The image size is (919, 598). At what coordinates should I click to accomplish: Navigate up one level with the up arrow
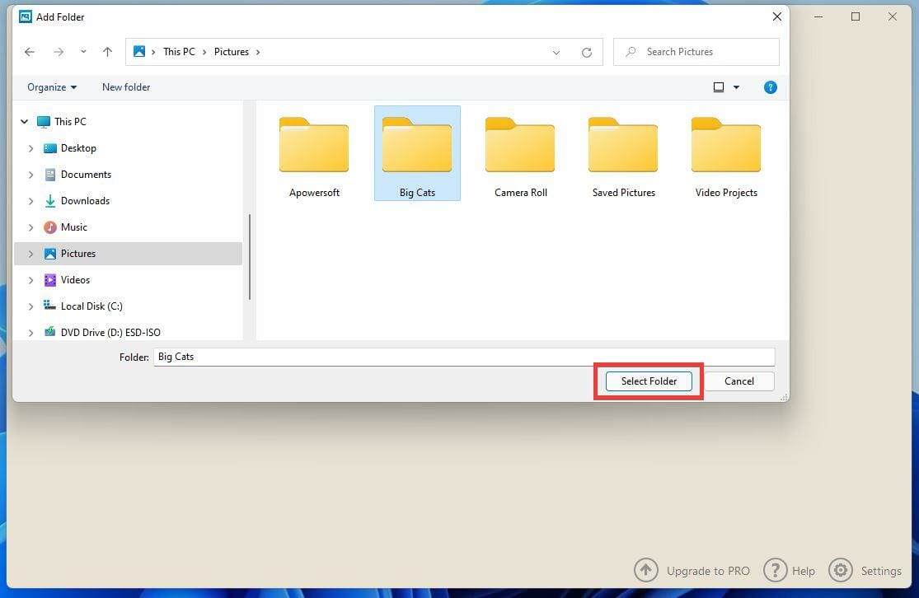click(107, 51)
